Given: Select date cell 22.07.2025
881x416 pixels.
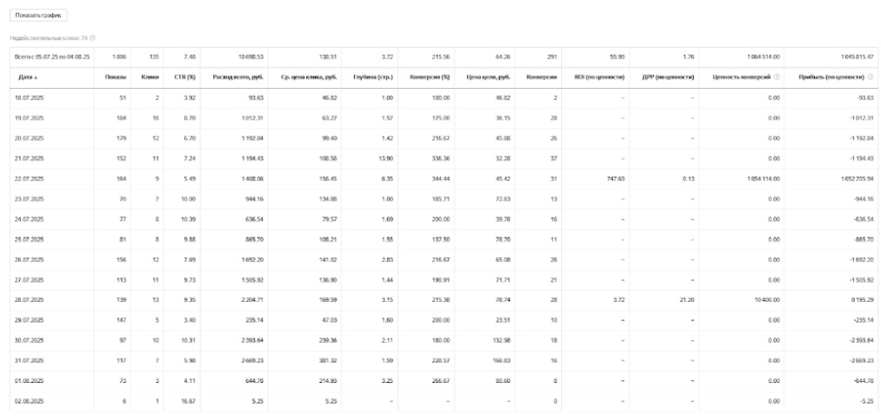Looking at the screenshot, I should point(29,178).
